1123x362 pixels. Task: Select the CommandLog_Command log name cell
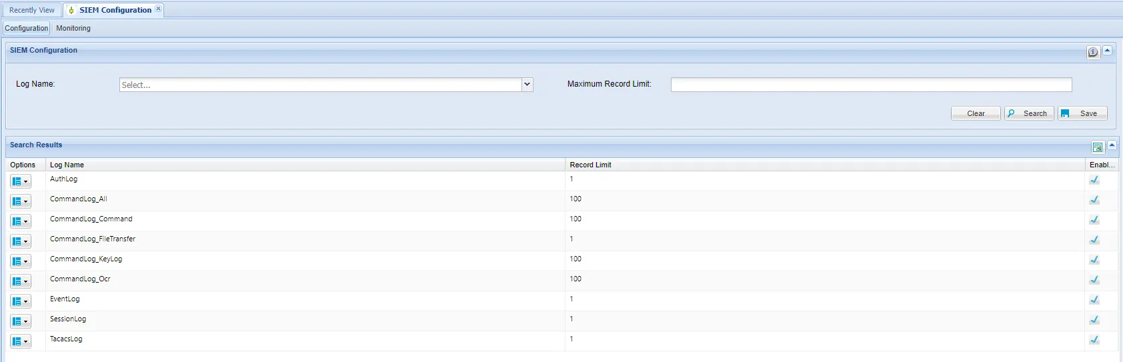tap(305, 221)
